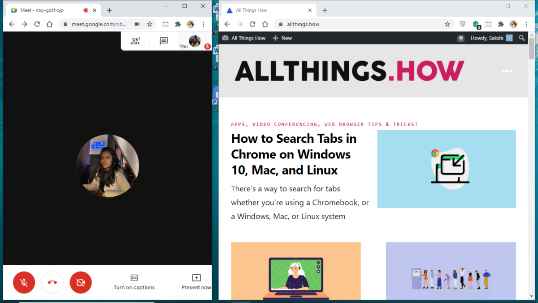Click the participant's round avatar in Meet
This screenshot has width=538, height=303.
[x=108, y=166]
